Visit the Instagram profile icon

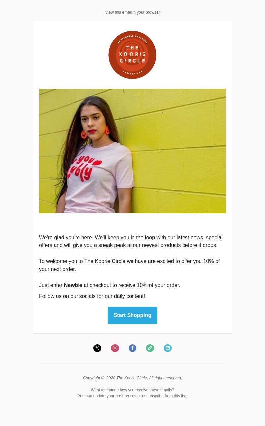coord(115,348)
